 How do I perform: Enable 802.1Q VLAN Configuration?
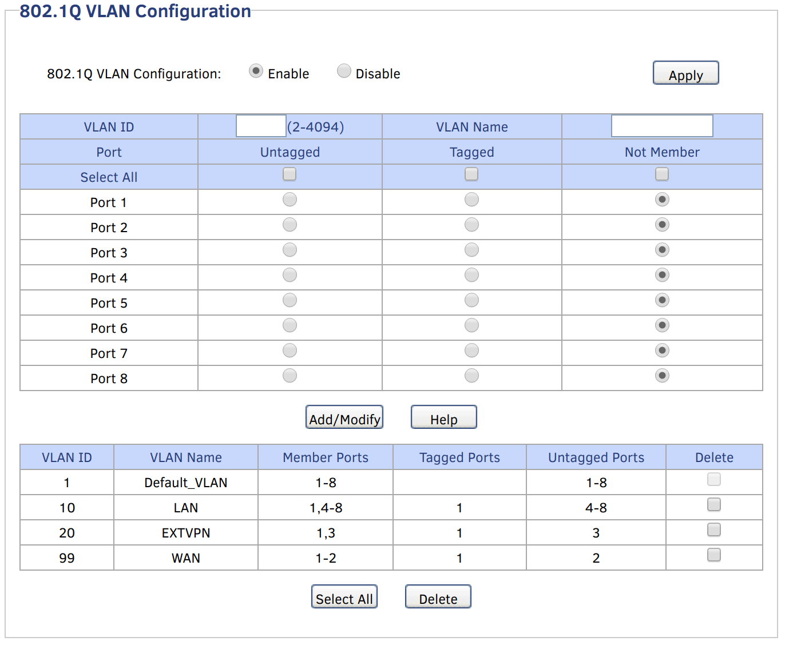tap(256, 71)
